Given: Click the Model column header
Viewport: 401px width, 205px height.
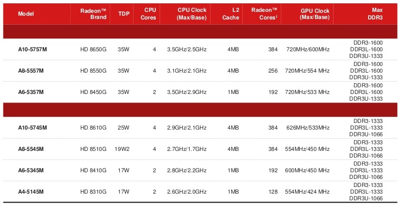Looking at the screenshot, I should tap(26, 14).
